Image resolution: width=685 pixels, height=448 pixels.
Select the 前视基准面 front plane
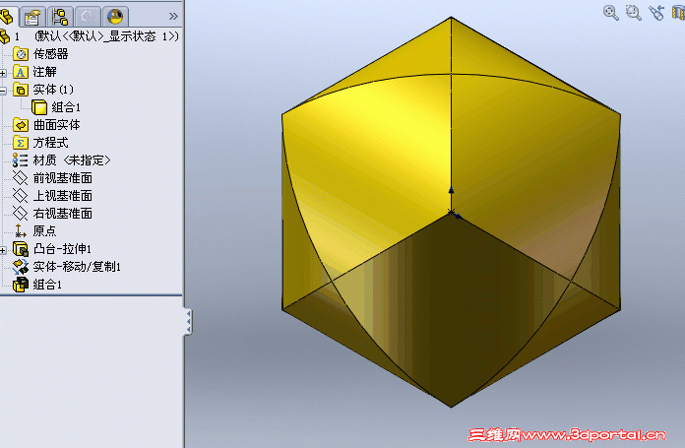click(x=62, y=178)
